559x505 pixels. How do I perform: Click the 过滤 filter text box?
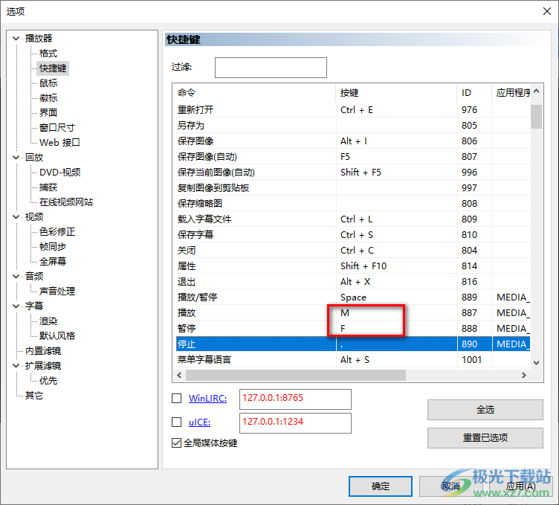click(271, 68)
